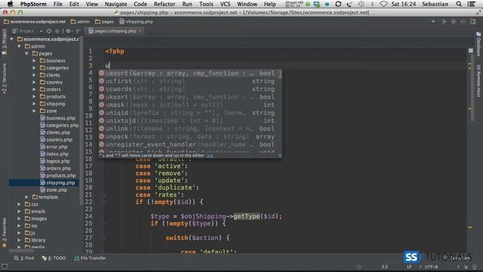The image size is (483, 272).
Task: Open Spotlight search in the menu bar
Action: (x=459, y=4)
